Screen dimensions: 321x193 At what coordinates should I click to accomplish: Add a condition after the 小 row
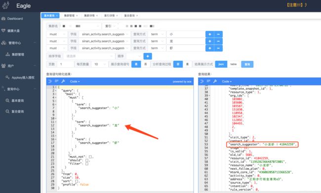pos(209,34)
